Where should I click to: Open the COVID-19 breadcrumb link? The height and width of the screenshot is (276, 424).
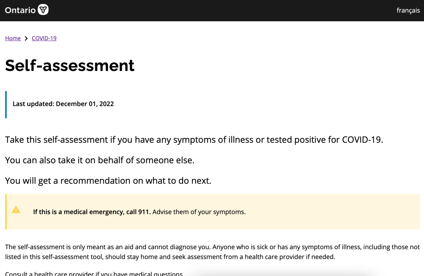pos(44,38)
